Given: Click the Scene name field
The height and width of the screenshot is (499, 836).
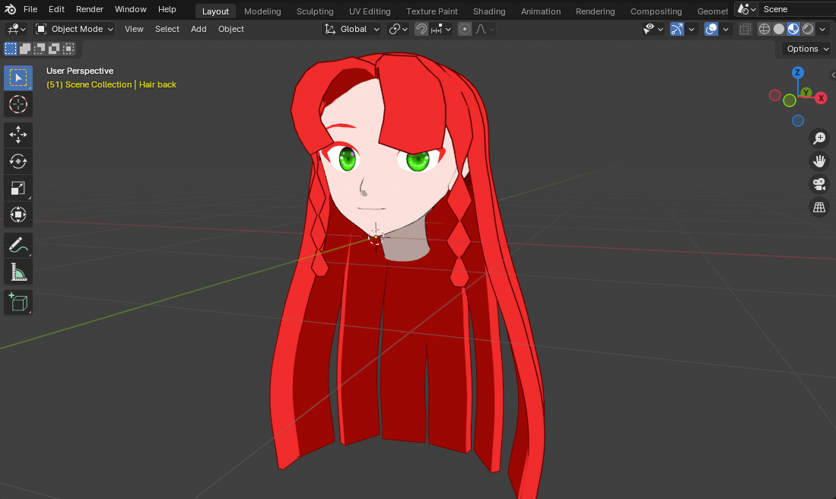Looking at the screenshot, I should point(796,10).
